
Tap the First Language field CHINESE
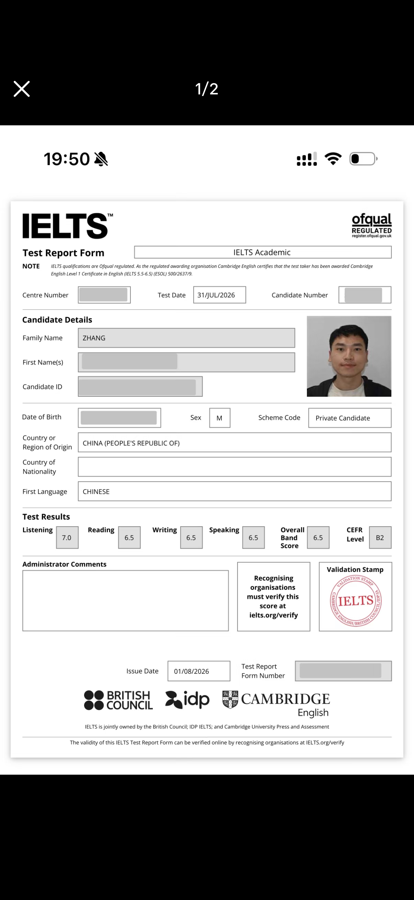(235, 491)
